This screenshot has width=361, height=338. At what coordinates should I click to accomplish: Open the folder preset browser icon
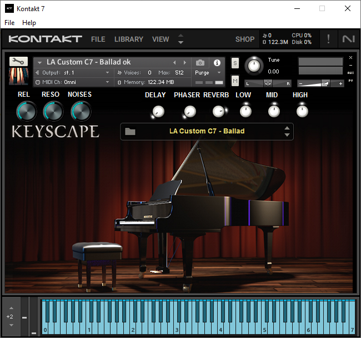[x=130, y=132]
